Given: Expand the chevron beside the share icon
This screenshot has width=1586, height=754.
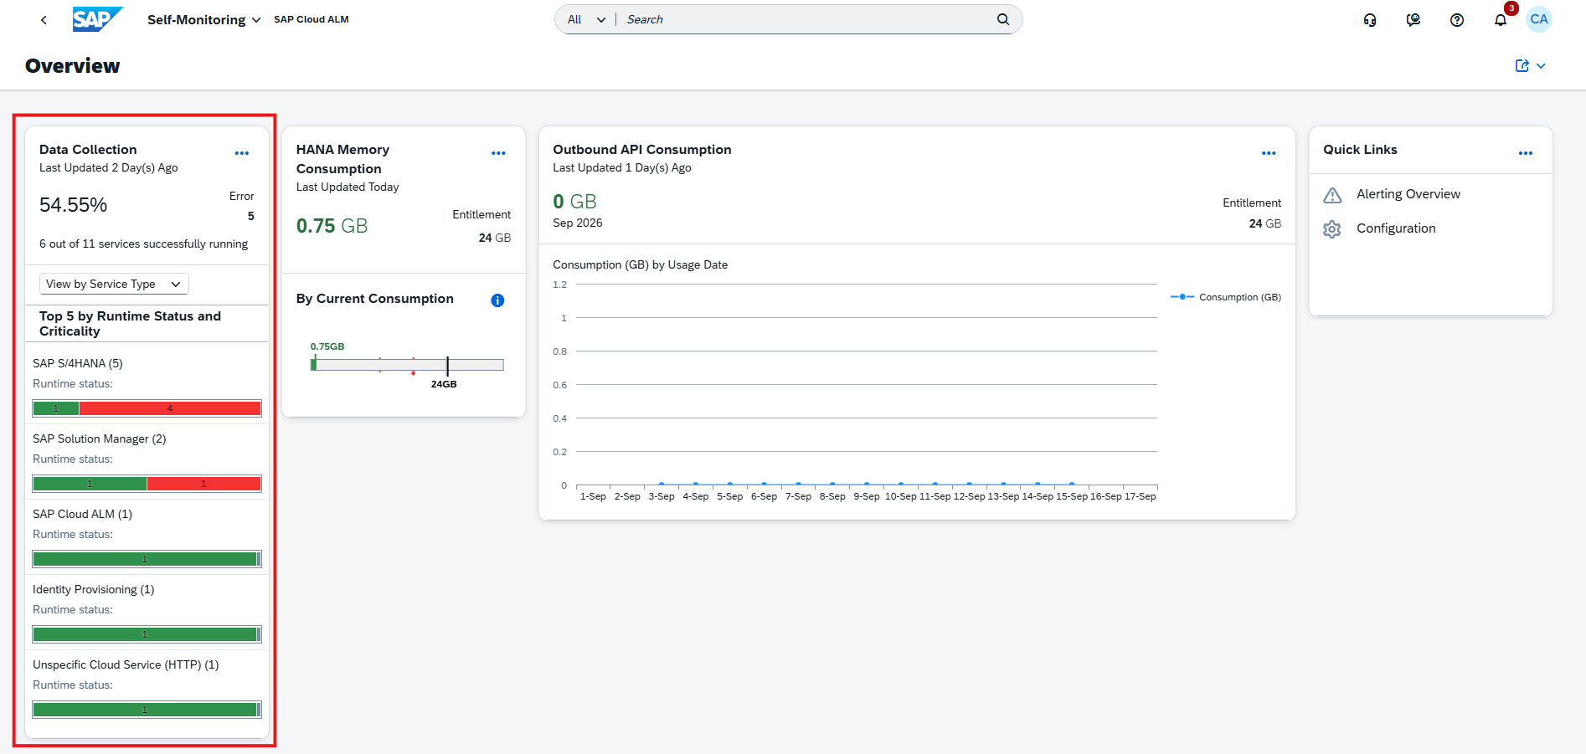Looking at the screenshot, I should pyautogui.click(x=1541, y=66).
